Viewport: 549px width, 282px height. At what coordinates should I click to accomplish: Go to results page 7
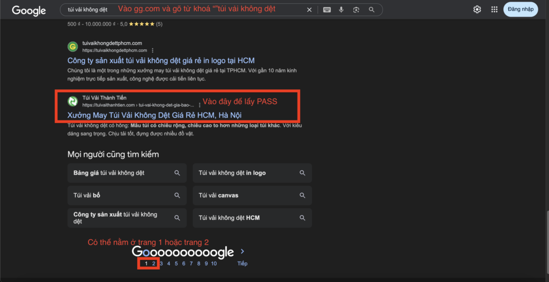(x=191, y=263)
